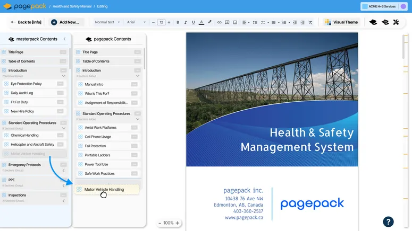Decrease font size with minus
Screen dimensions: 412x231
coord(153,22)
